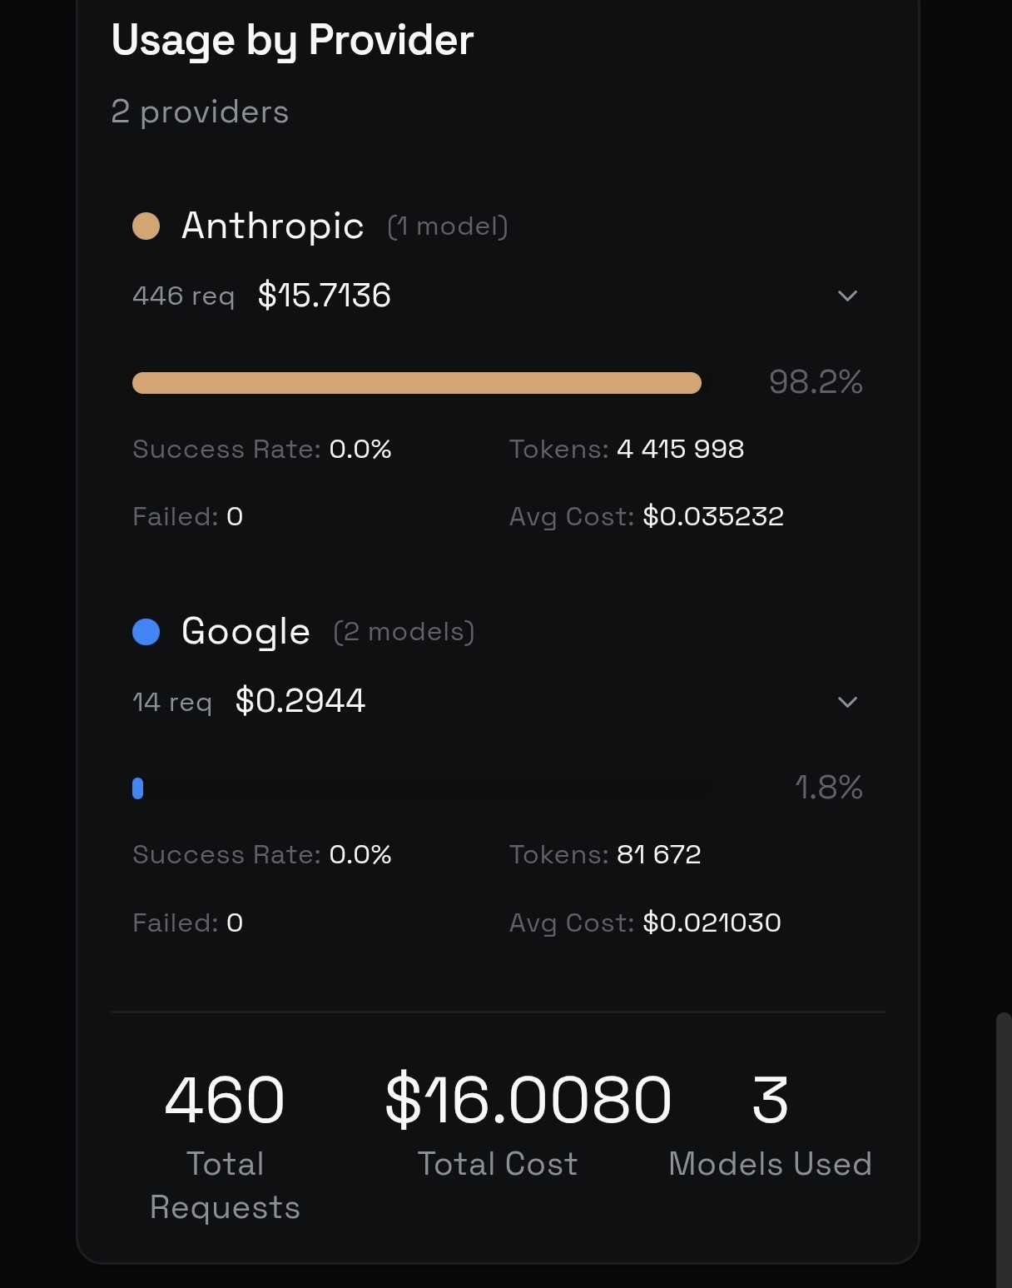Click the 1.8% usage percentage
The width and height of the screenshot is (1012, 1288).
point(829,788)
